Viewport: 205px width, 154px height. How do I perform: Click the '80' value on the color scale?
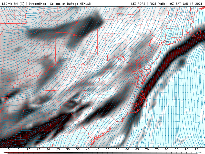pos(167,149)
